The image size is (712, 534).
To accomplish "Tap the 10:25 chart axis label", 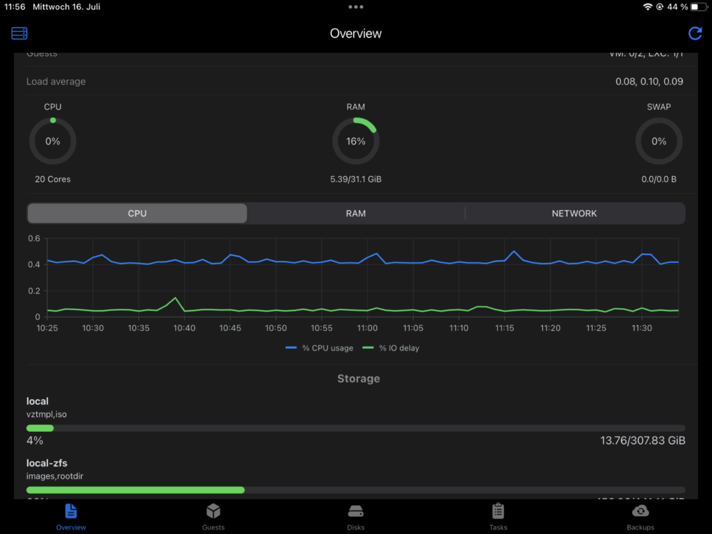I will 47,328.
